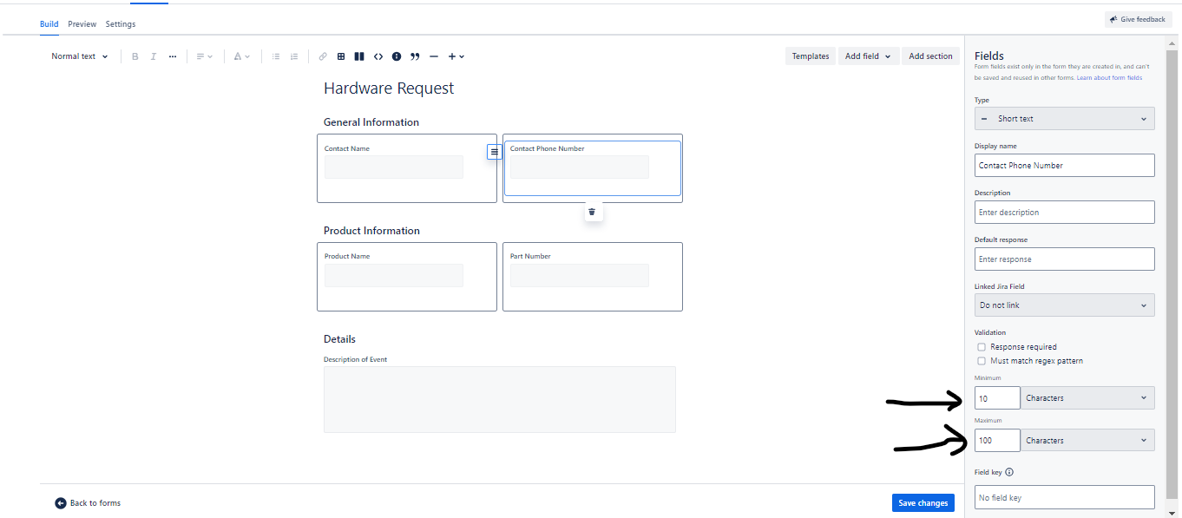
Task: Select the layout/columns icon in the toolbar
Action: [358, 56]
